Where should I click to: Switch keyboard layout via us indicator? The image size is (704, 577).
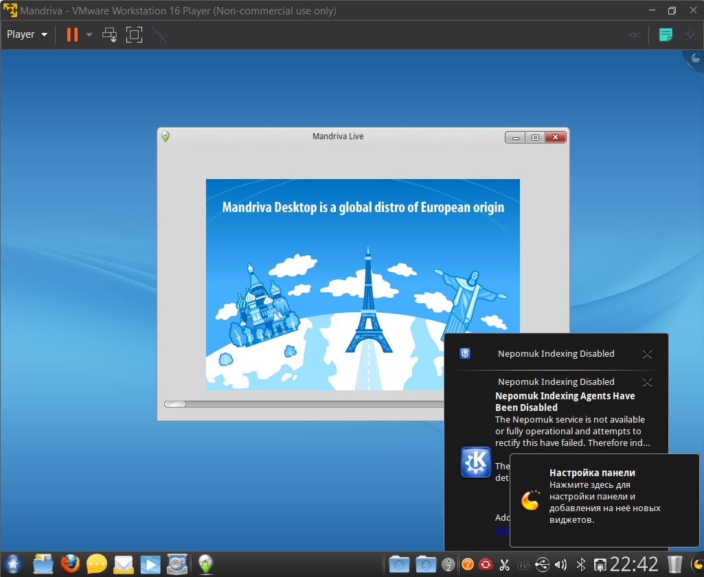point(523,565)
